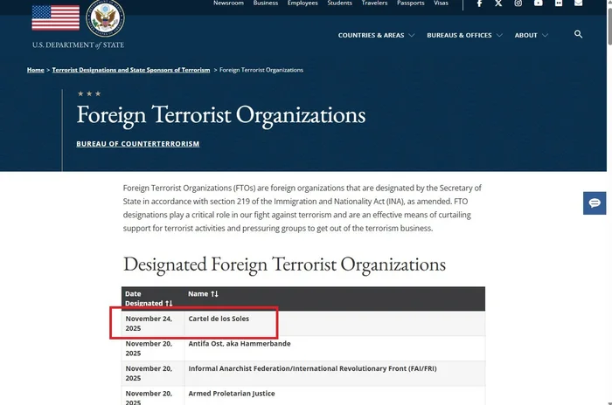Expand the About menu
This screenshot has width=612, height=405.
pos(532,35)
